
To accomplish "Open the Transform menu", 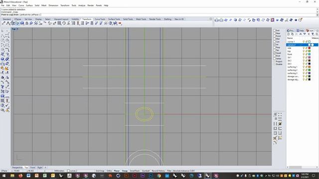I will coord(65,5).
